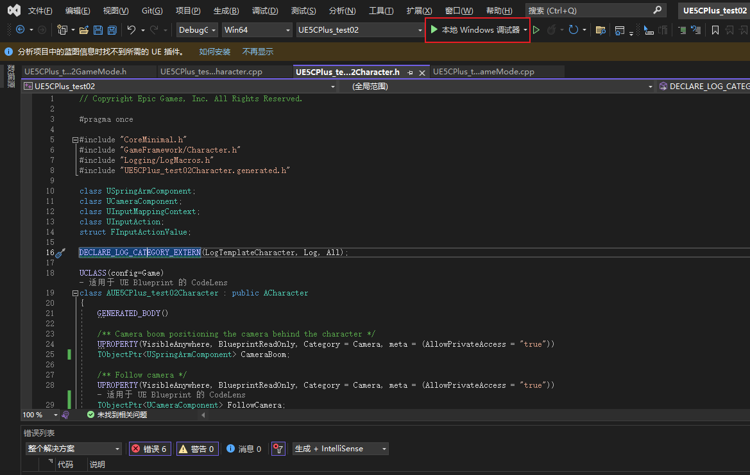This screenshot has height=475, width=750.
Task: Toggle the 消息 0 messages filter
Action: pyautogui.click(x=244, y=449)
